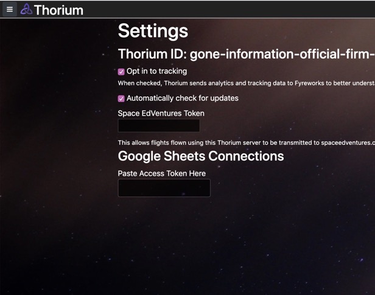Click the Thorium title text in header
The height and width of the screenshot is (295, 375).
(58, 10)
